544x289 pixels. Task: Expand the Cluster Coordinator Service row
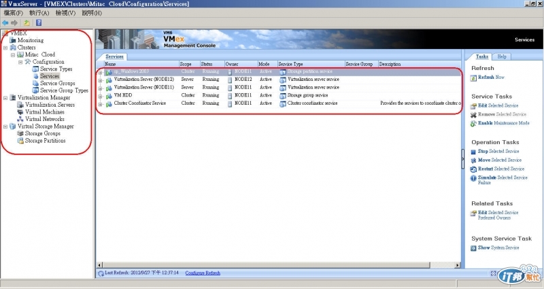(100, 105)
